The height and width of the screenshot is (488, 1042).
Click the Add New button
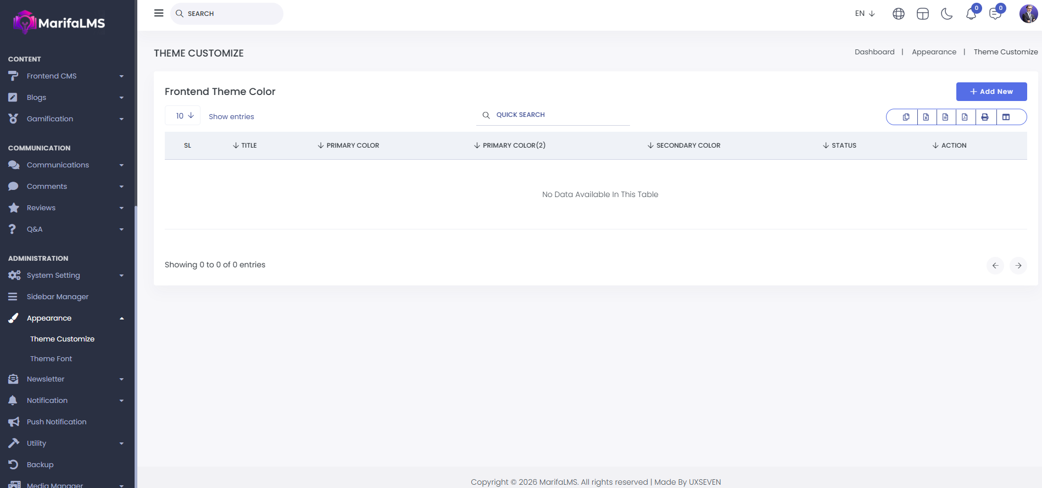pos(991,92)
